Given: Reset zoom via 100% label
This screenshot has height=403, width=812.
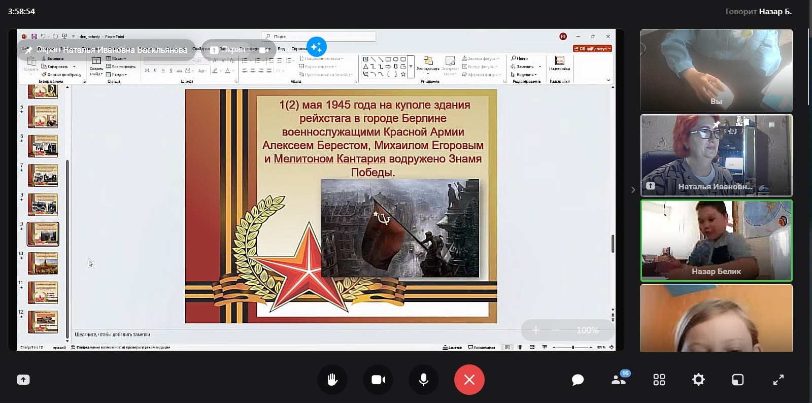Looking at the screenshot, I should pyautogui.click(x=587, y=330).
